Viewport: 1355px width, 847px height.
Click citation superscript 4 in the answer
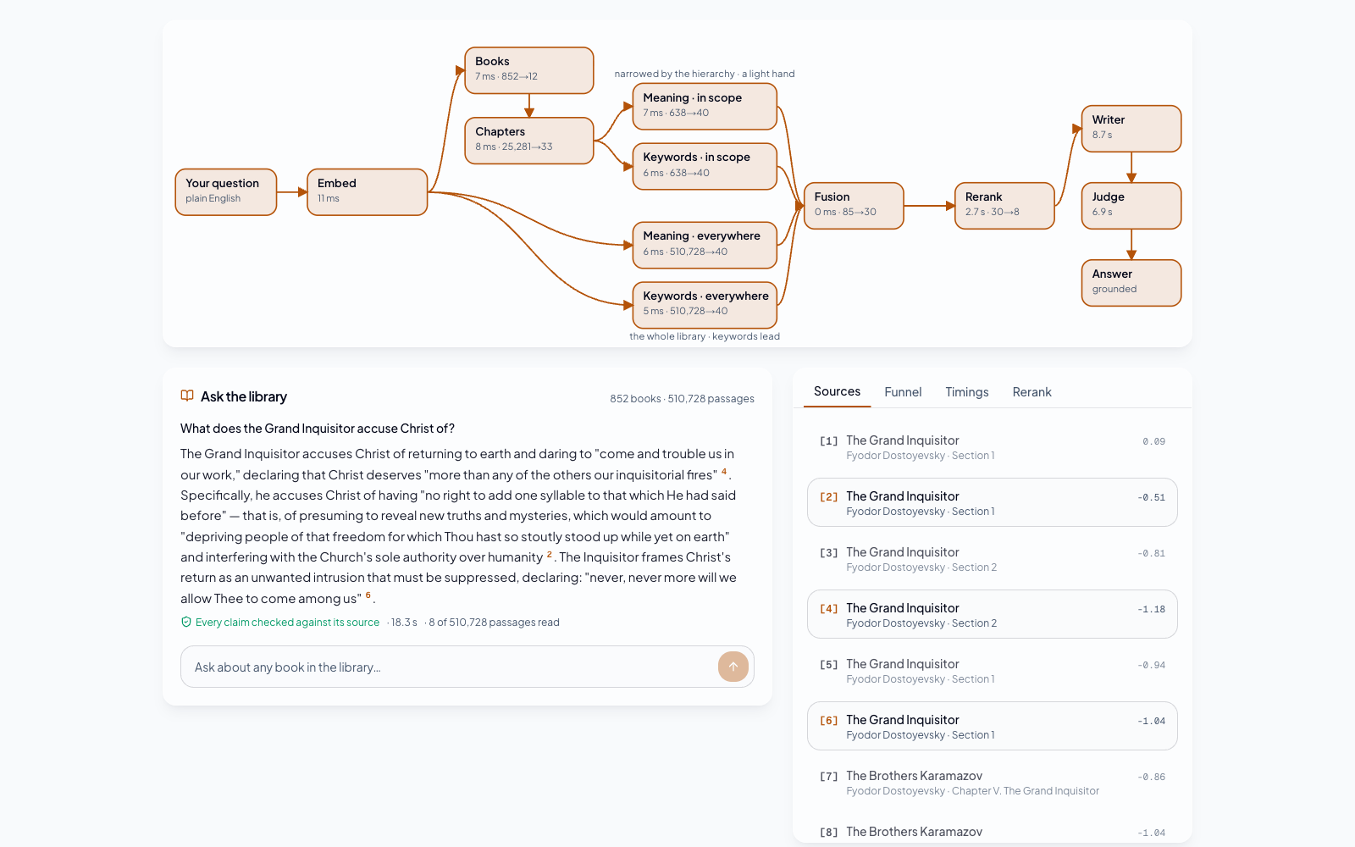724,472
